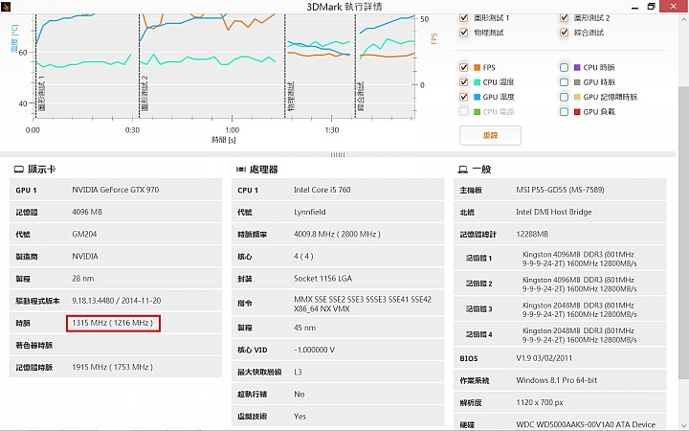Viewport: 689px width, 431px height.
Task: Close the 3DMark 執行詳情 window
Action: pyautogui.click(x=675, y=6)
